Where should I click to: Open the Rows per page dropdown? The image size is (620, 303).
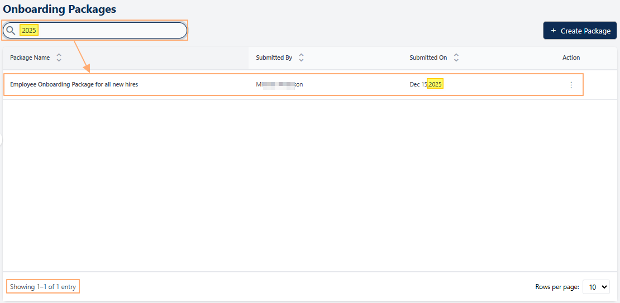pos(596,287)
